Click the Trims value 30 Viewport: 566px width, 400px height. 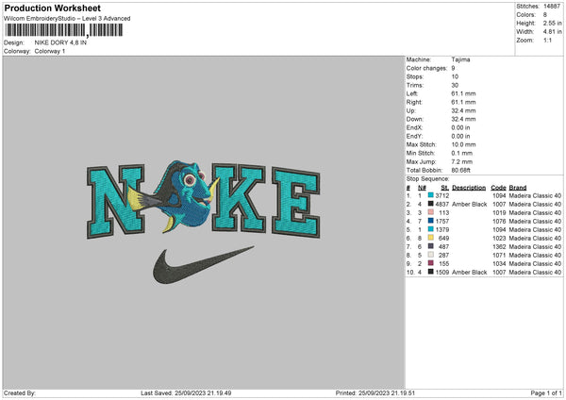click(x=455, y=85)
